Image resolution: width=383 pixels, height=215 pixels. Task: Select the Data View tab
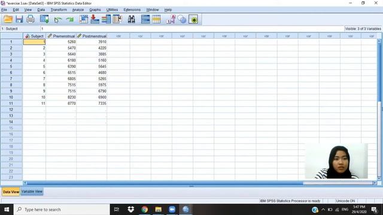pyautogui.click(x=11, y=192)
